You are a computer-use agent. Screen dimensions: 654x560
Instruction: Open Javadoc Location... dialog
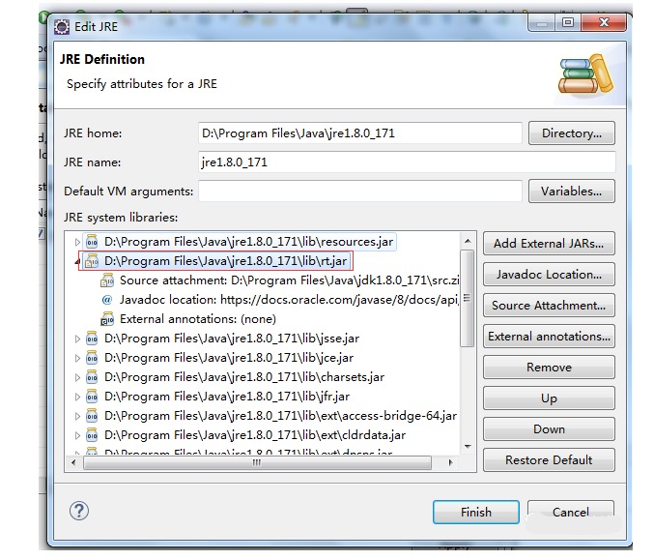(x=549, y=275)
